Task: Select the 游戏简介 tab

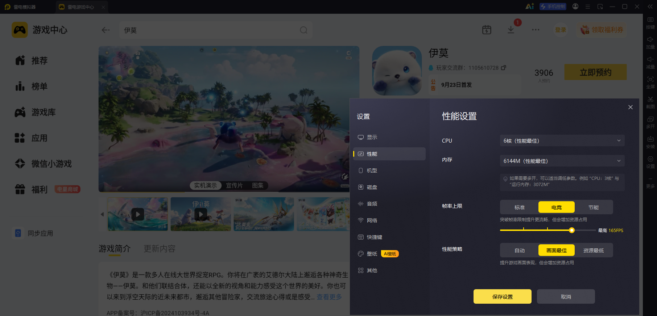Action: [115, 249]
